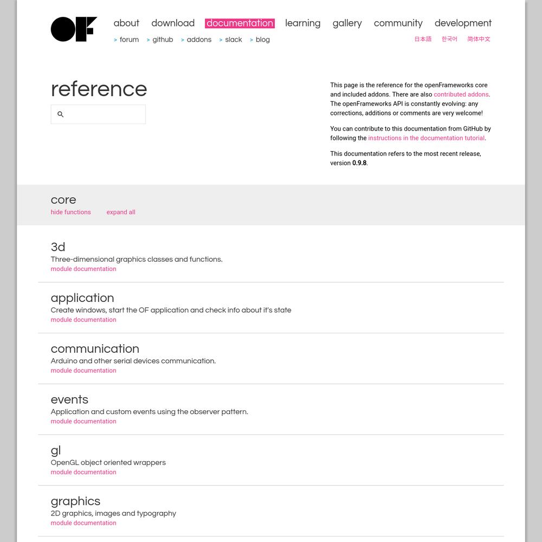Select the documentation menu item
Image resolution: width=542 pixels, height=542 pixels.
coord(240,23)
